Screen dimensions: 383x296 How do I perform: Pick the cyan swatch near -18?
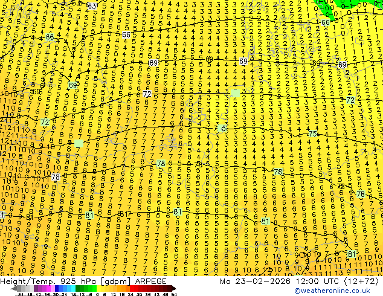coord(73,288)
